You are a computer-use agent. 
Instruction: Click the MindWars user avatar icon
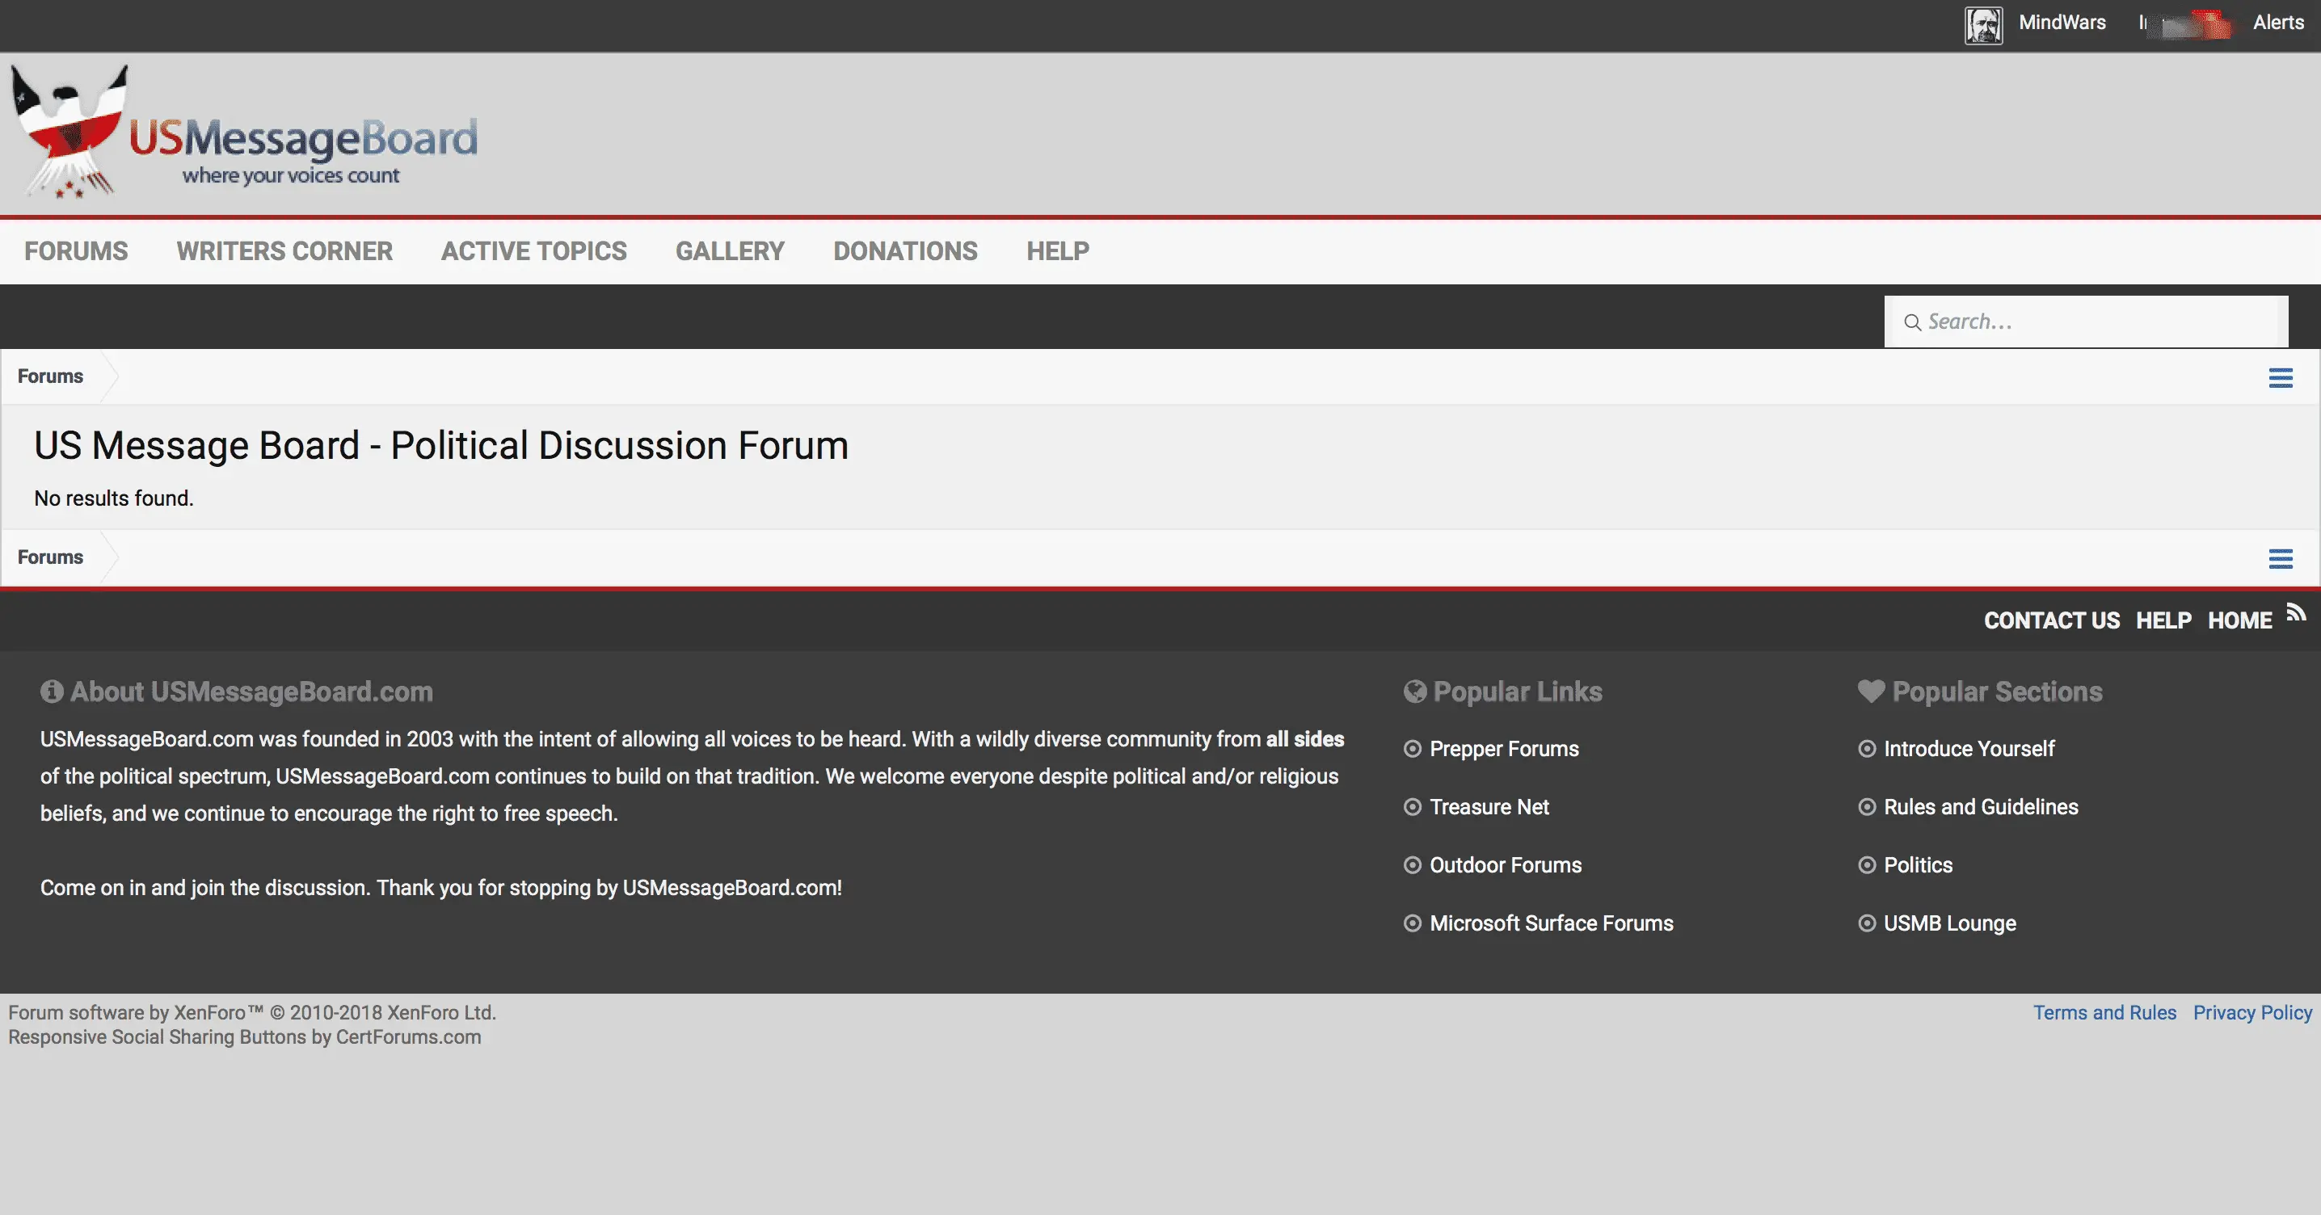(x=1983, y=24)
